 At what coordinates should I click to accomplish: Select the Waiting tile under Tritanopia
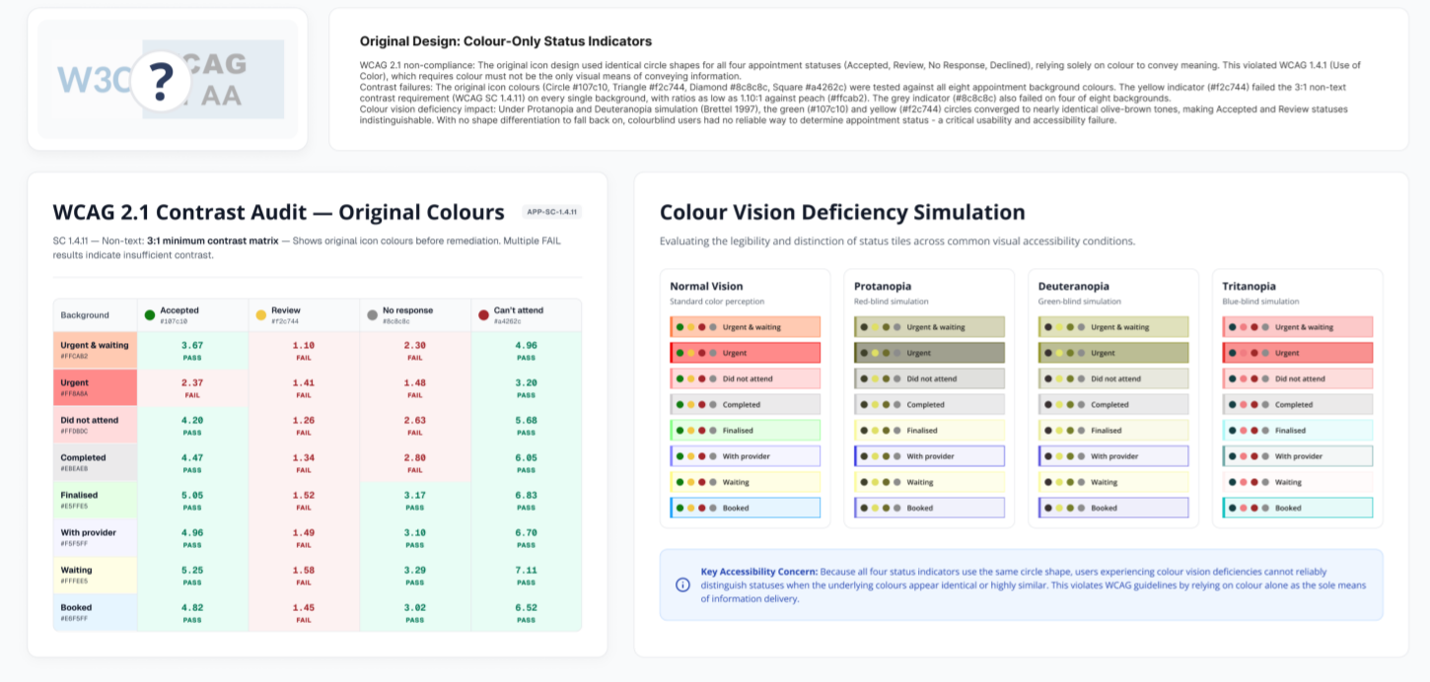1298,482
